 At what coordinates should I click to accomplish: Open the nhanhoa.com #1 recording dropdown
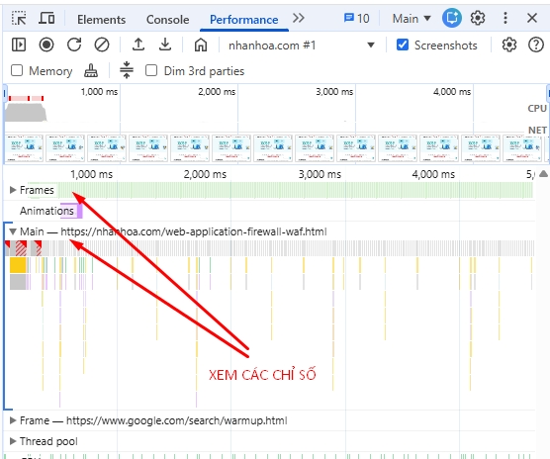[x=301, y=46]
